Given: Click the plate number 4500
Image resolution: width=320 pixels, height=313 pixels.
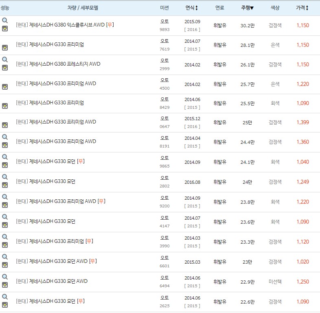Looking at the screenshot, I should 164,88.
